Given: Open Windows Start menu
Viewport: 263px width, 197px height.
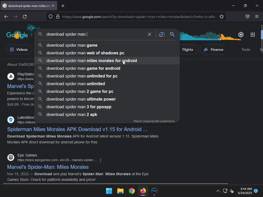Looking at the screenshot, I should [x=109, y=191].
